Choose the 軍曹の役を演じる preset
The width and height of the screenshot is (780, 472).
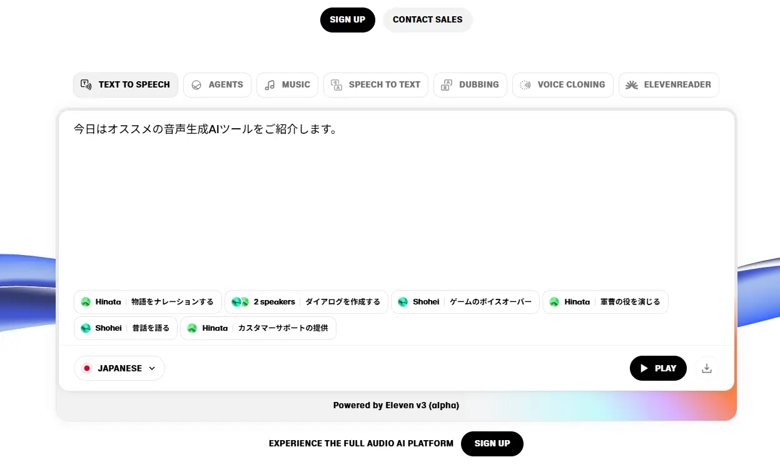(605, 302)
